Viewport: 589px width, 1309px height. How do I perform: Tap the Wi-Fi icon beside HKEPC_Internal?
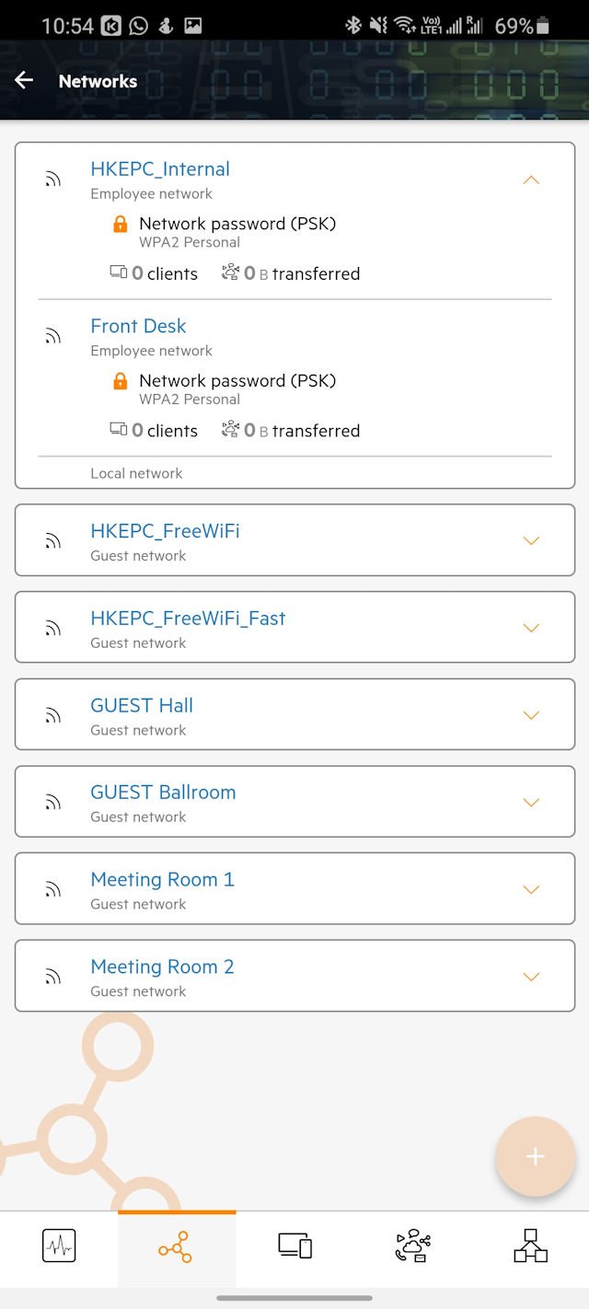click(53, 180)
